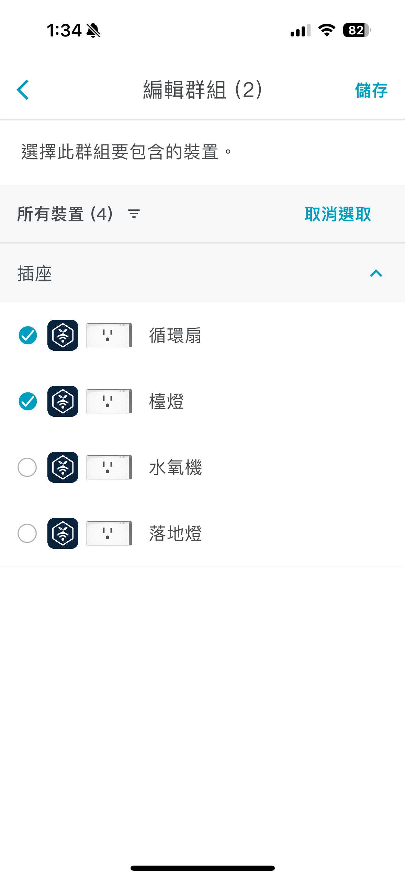Image resolution: width=405 pixels, height=879 pixels.
Task: Tap 取消選取 to deselect all
Action: 338,214
